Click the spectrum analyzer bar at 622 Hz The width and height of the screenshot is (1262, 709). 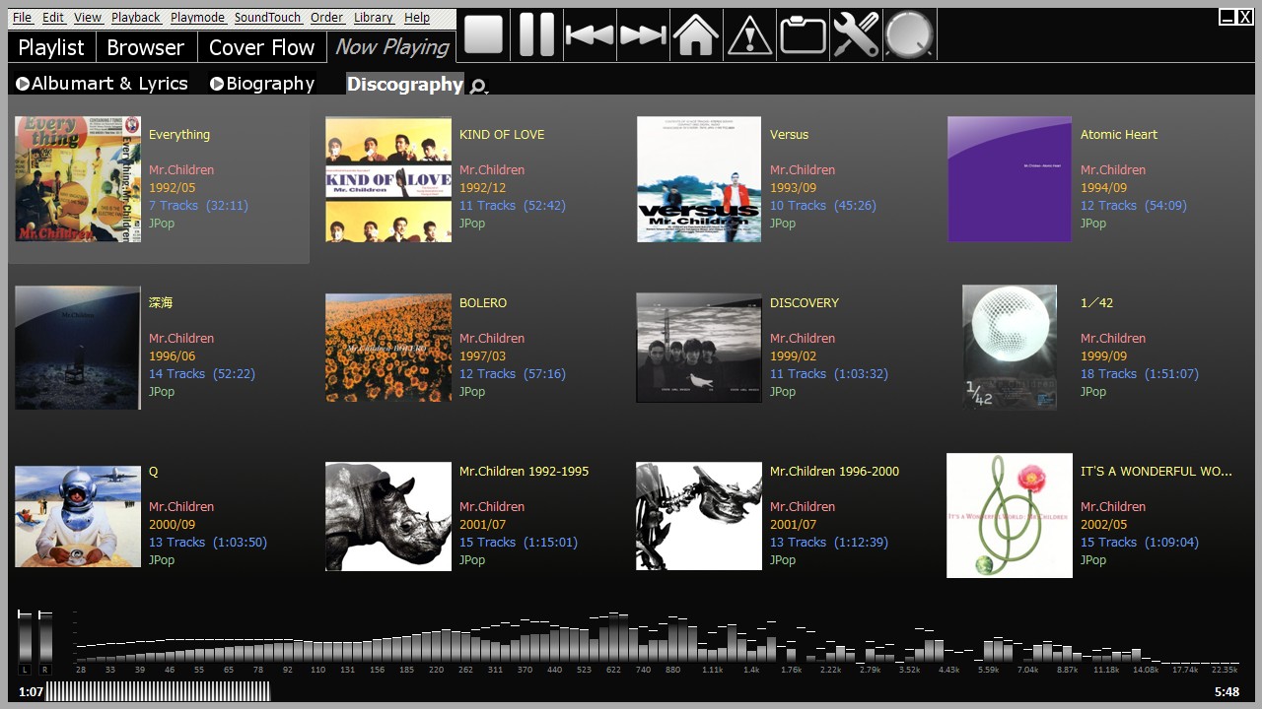(x=613, y=638)
